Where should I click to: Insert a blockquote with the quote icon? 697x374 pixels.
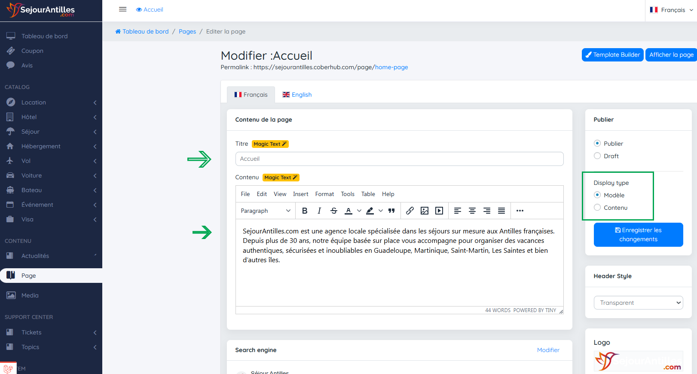391,211
